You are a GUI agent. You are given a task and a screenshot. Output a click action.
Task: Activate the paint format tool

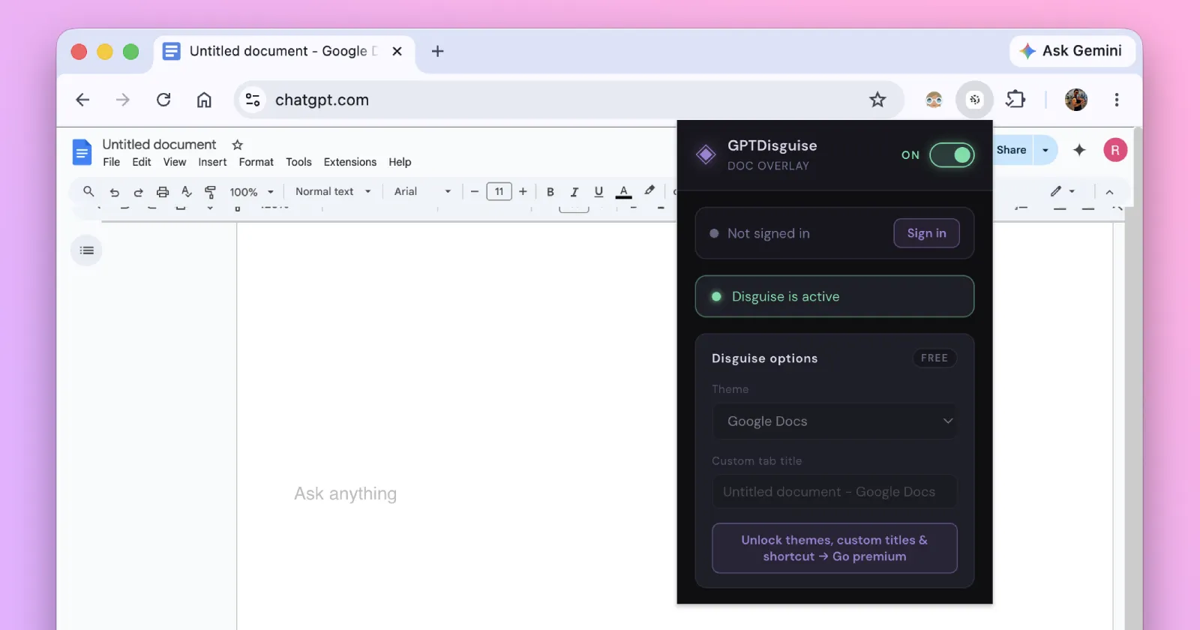[211, 192]
